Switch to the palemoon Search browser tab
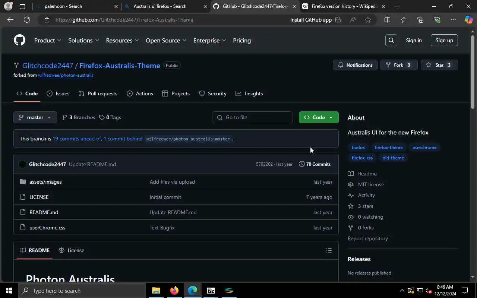Screen dimensions: 477x298 point(76,6)
